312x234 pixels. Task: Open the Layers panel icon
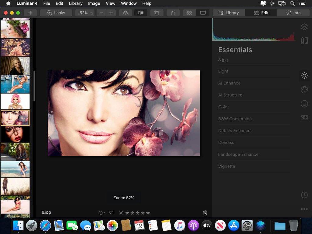tap(304, 27)
